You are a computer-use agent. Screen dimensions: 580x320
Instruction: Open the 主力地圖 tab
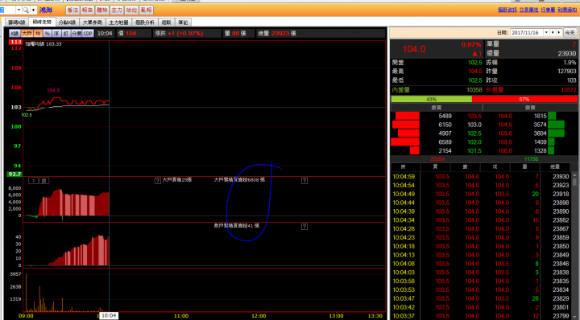point(118,23)
